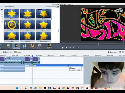Open the Voice recording tool
Image resolution: width=125 pixels, height=93 pixels.
(32, 46)
